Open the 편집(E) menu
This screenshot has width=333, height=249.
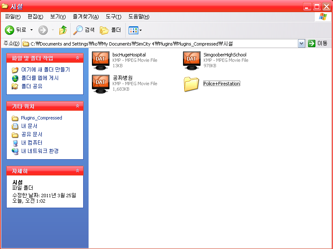click(35, 17)
